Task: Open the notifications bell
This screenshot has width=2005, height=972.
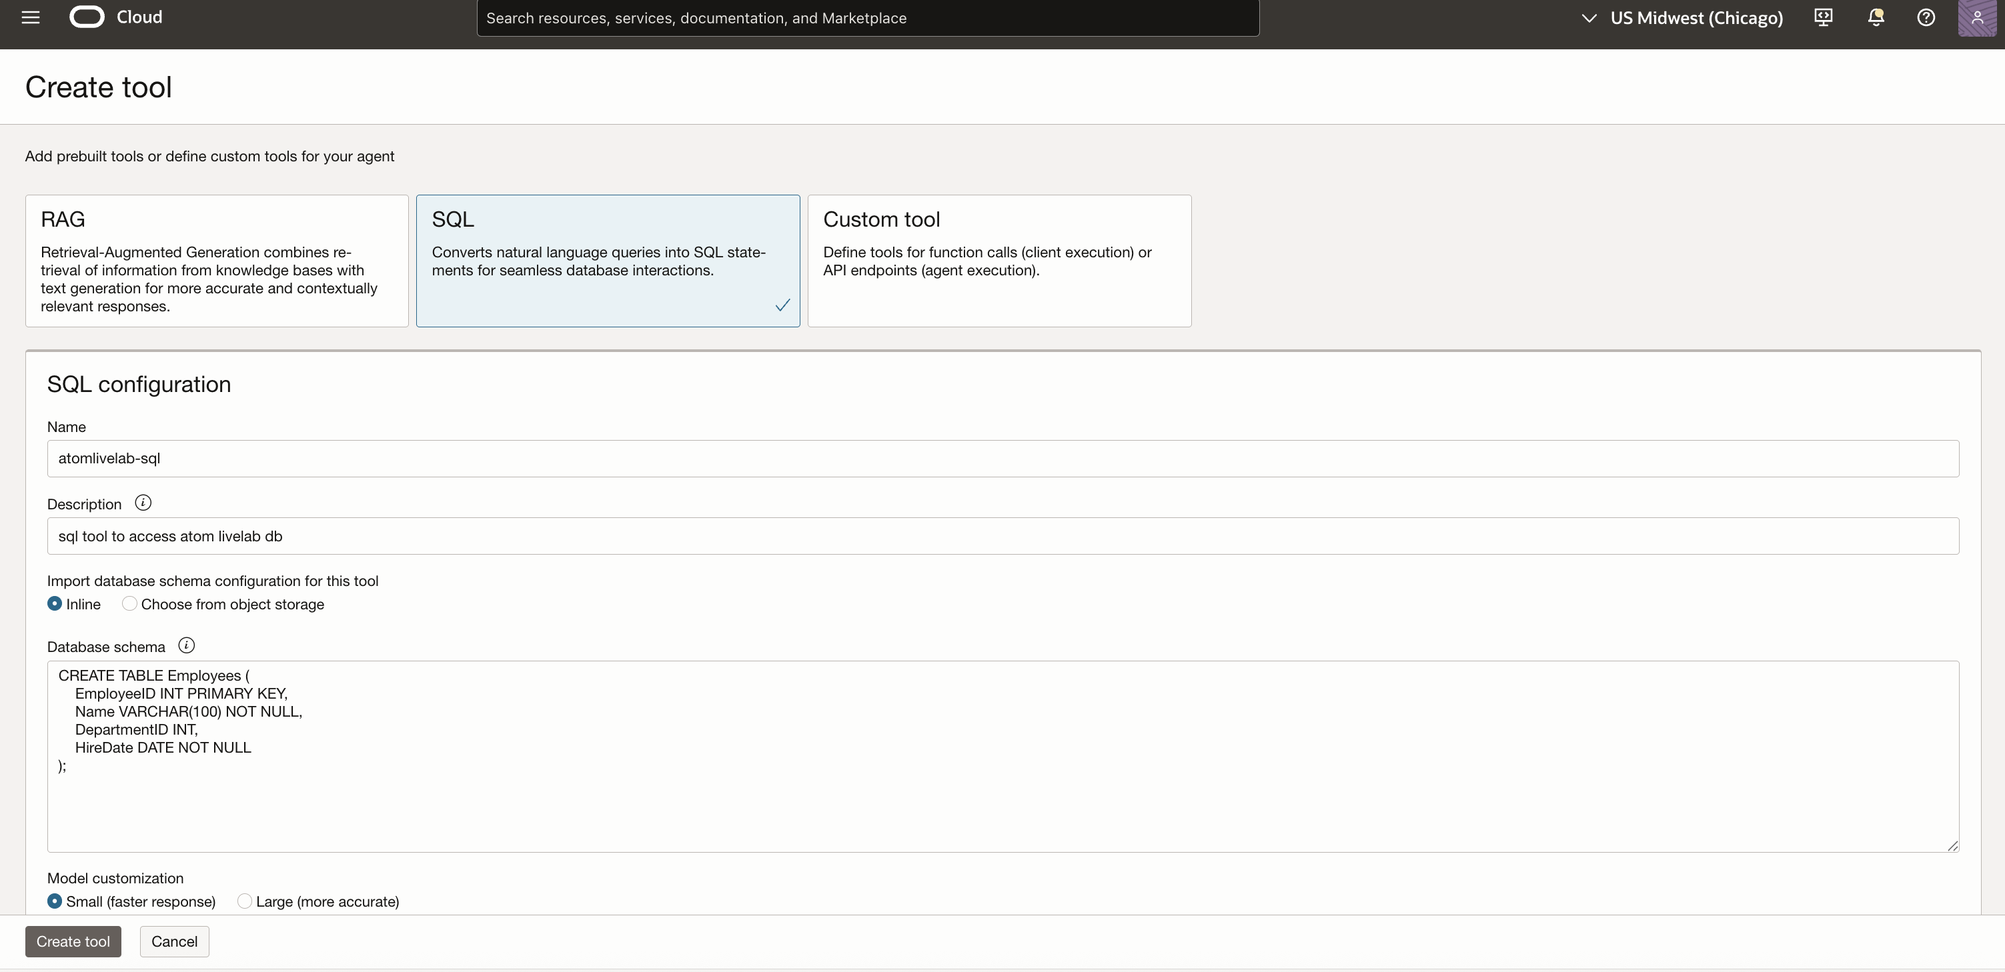Action: click(x=1876, y=17)
